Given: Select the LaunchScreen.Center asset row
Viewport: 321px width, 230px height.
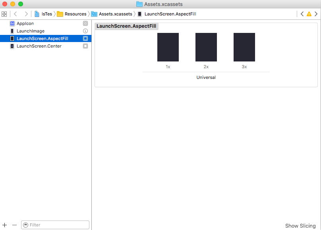Looking at the screenshot, I should tap(46, 46).
